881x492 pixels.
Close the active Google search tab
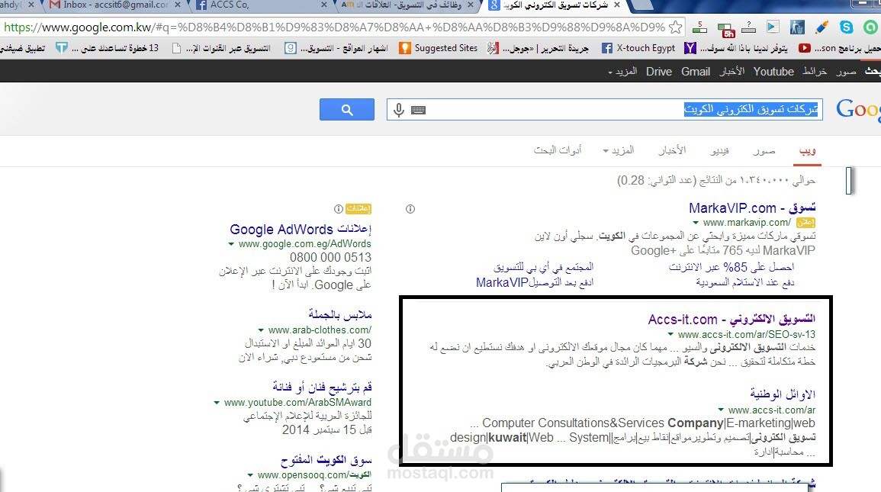616,5
